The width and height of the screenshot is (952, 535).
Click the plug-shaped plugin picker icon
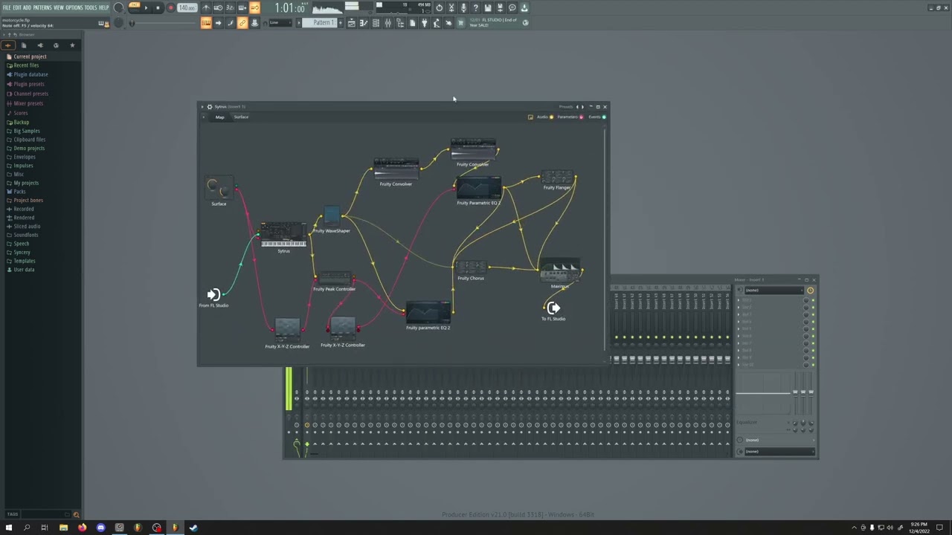coord(424,23)
